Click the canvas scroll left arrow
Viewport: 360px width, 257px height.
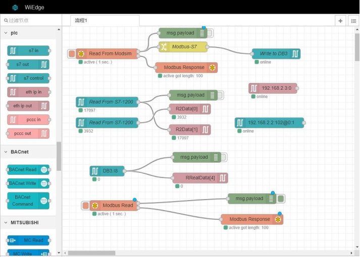[65, 253]
